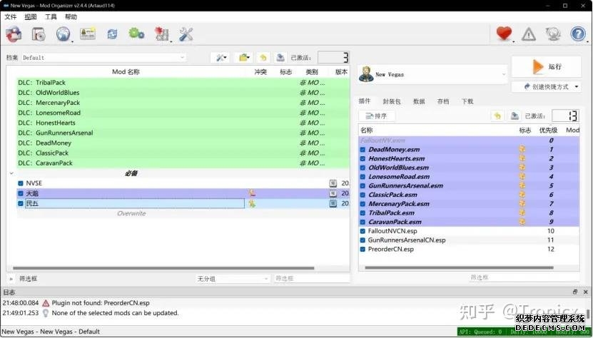
Task: Uncheck the PreorderCN.esp plugin
Action: (363, 250)
